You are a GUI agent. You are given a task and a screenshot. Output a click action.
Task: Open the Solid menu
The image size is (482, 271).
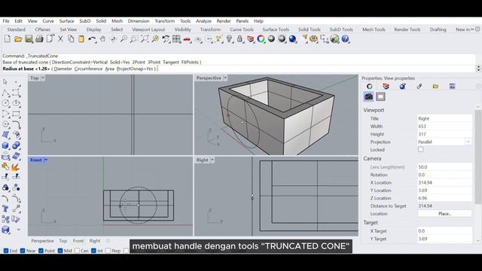(101, 21)
